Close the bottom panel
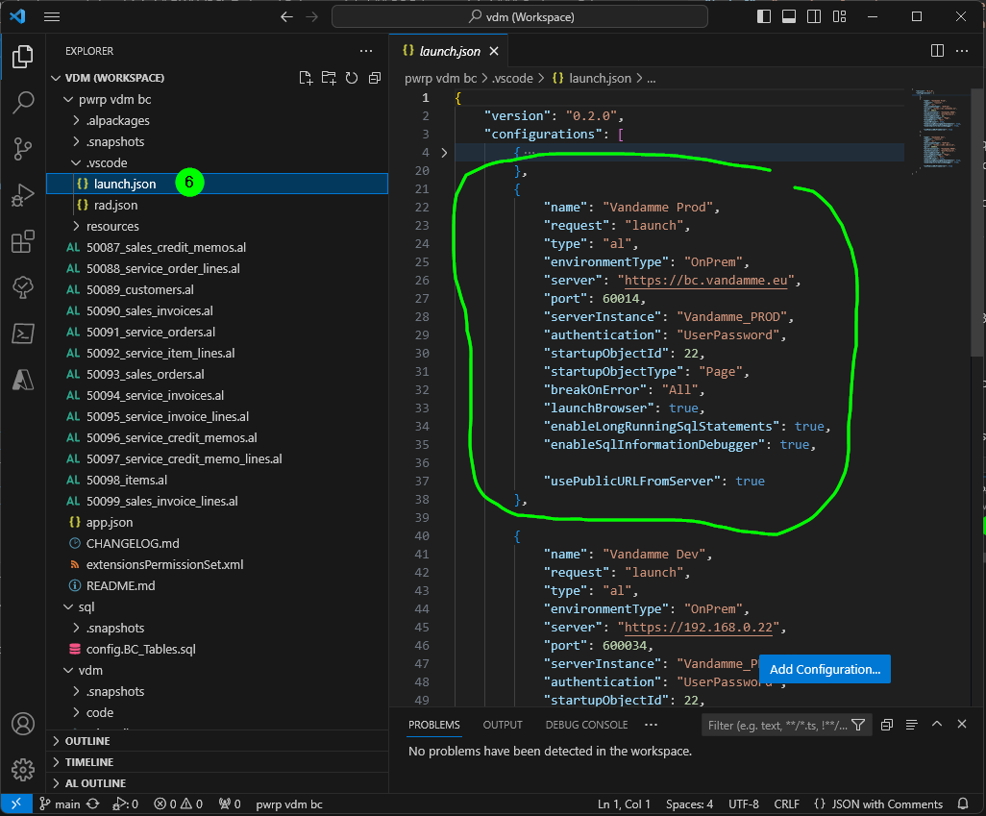Screen dimensions: 986x816 [x=961, y=724]
